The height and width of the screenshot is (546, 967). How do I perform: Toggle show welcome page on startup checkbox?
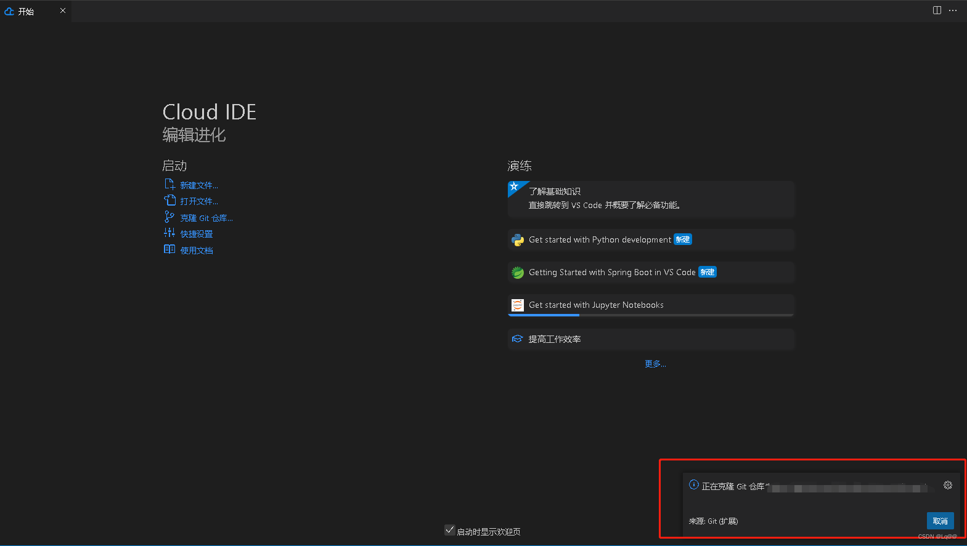pos(450,530)
